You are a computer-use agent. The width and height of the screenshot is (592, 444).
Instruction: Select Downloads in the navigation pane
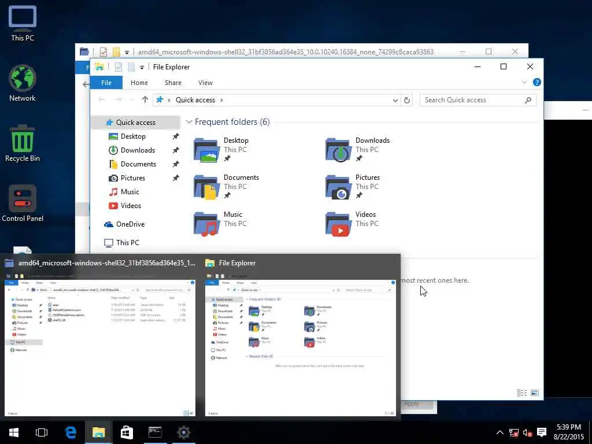(x=138, y=150)
